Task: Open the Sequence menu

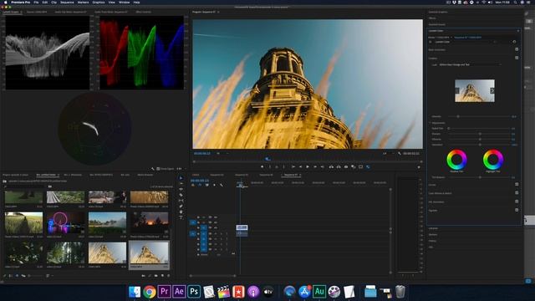Action: point(67,2)
